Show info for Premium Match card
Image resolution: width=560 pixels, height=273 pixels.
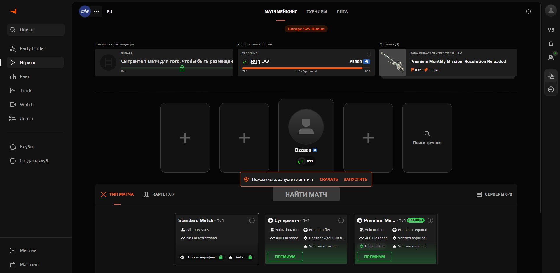(430, 220)
